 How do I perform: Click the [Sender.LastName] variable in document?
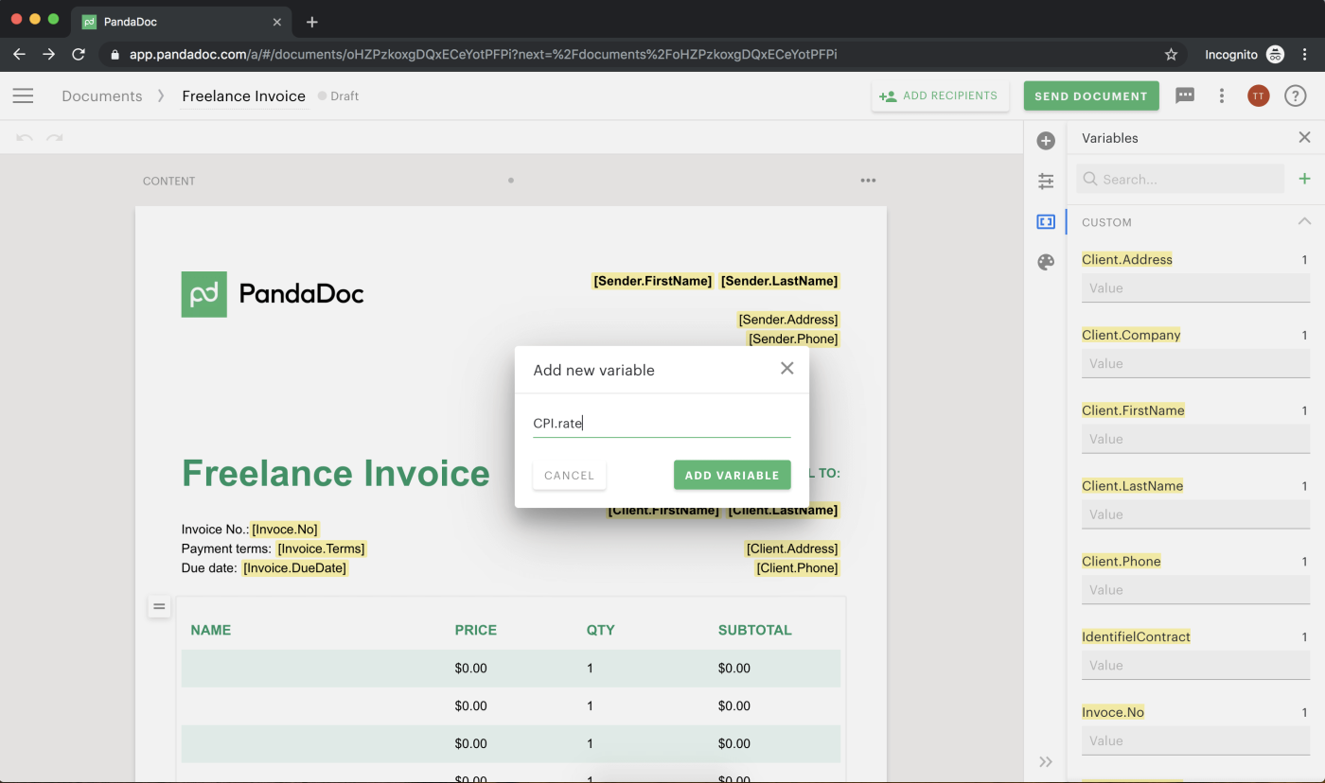click(779, 281)
